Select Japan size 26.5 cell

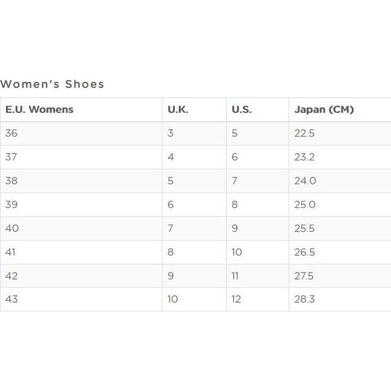[x=340, y=252]
